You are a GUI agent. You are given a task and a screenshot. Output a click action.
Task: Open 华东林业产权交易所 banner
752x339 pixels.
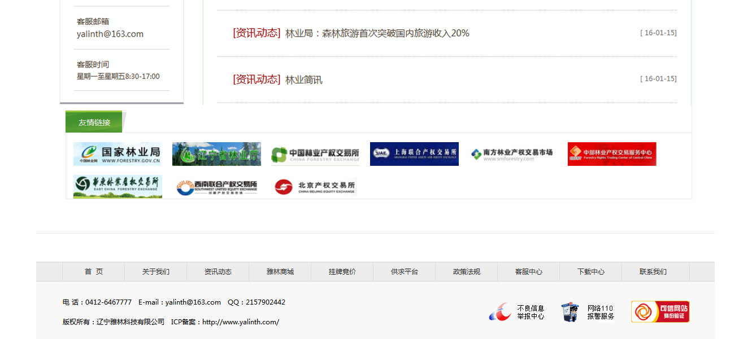118,187
